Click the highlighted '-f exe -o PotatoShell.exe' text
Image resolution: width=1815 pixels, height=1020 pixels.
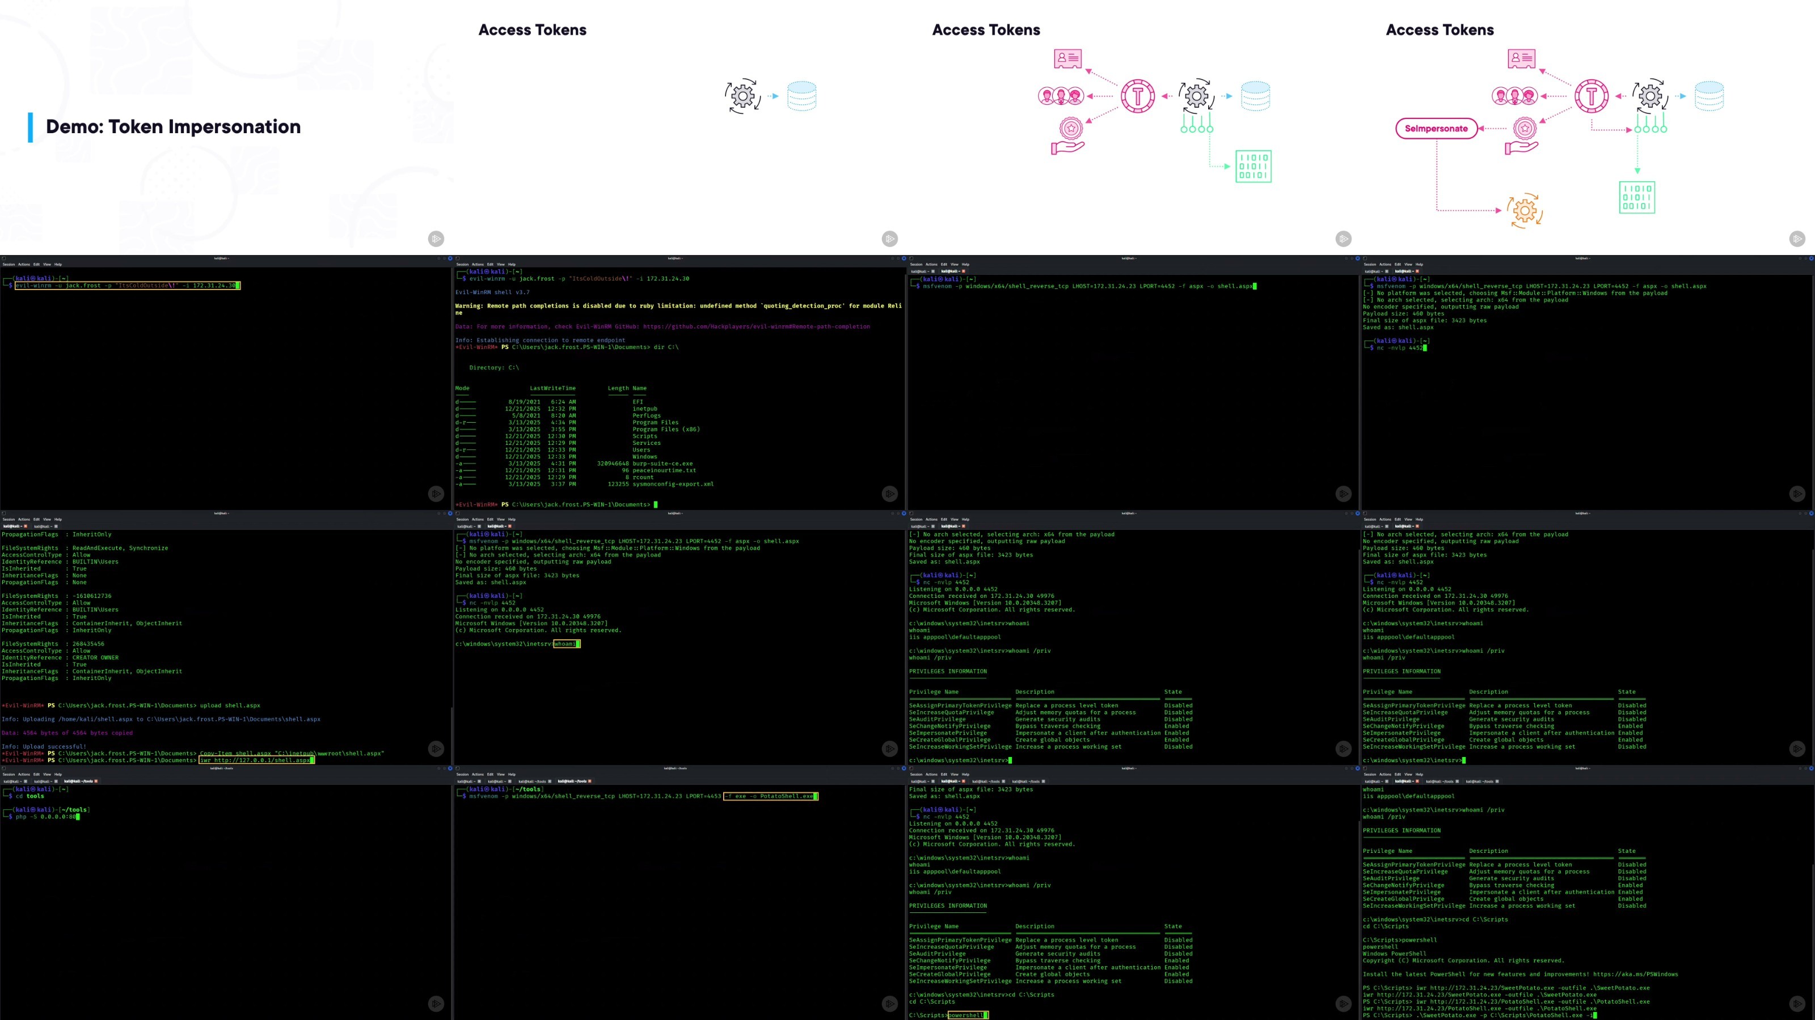[x=770, y=796]
